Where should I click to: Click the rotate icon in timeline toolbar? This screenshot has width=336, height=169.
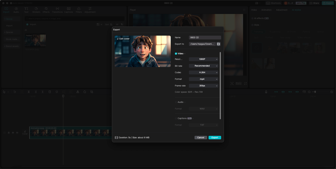point(85,92)
